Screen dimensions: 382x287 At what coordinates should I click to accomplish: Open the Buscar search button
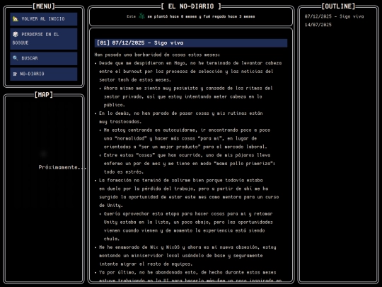[44, 58]
